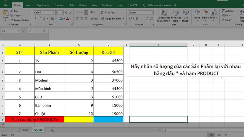Screen dimensions: 244x137
Task: Toggle Underline formatting
Action: tap(44, 19)
